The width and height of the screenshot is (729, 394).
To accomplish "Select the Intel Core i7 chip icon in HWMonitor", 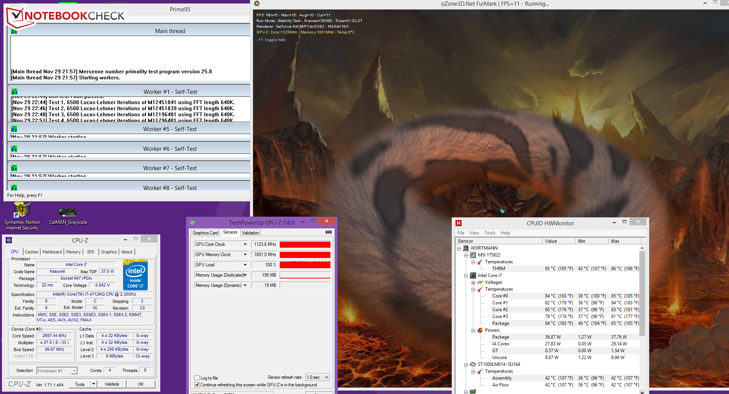I will pyautogui.click(x=473, y=275).
